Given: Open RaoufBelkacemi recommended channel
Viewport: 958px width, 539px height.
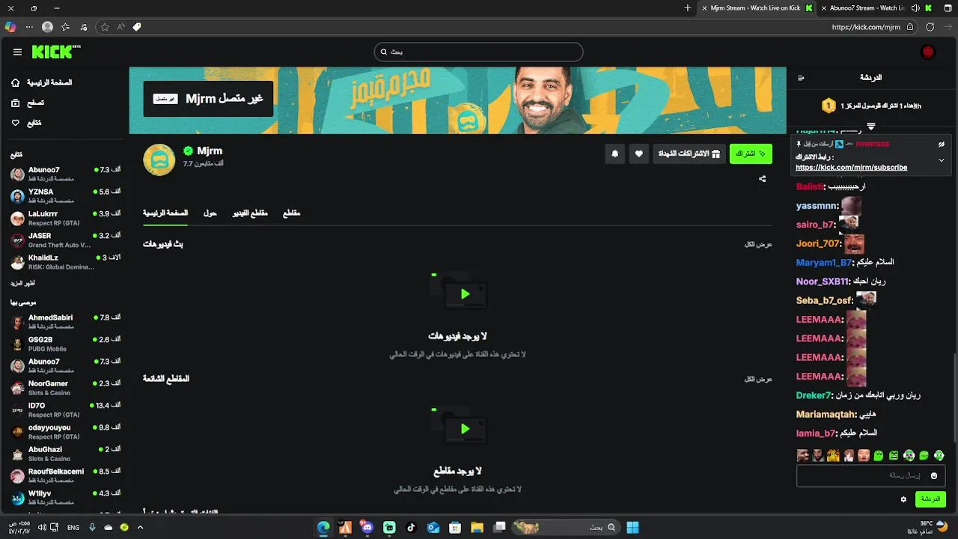Looking at the screenshot, I should tap(66, 475).
